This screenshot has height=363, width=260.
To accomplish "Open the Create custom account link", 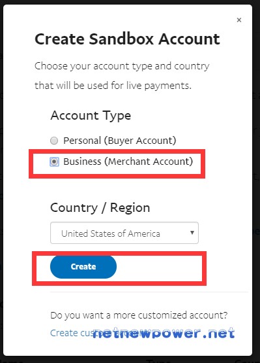I will tap(72, 333).
